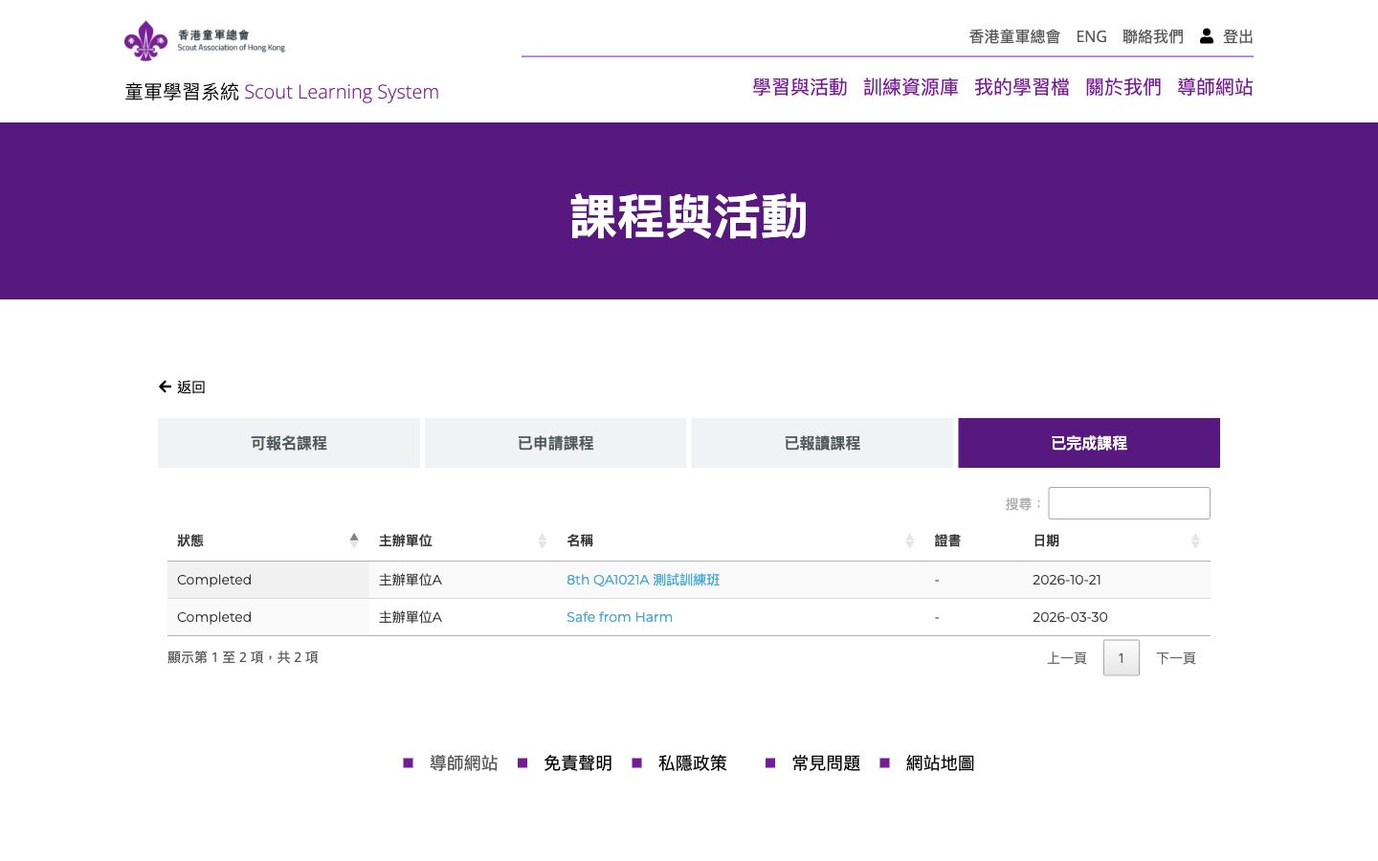Open the 學習與活動 menu

tap(800, 87)
